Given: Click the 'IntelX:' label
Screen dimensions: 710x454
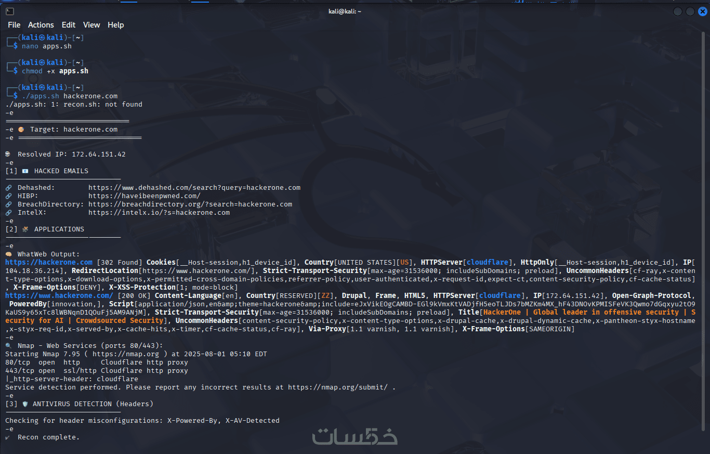Looking at the screenshot, I should (32, 213).
